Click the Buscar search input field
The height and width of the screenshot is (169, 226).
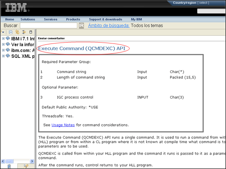[49, 26]
